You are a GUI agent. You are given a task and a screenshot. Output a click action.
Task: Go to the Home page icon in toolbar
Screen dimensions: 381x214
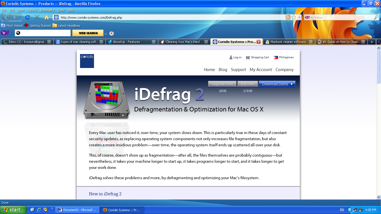[x=47, y=17]
